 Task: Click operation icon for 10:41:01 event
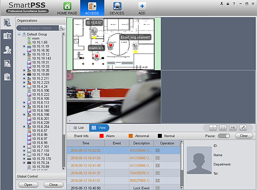pos(157,181)
